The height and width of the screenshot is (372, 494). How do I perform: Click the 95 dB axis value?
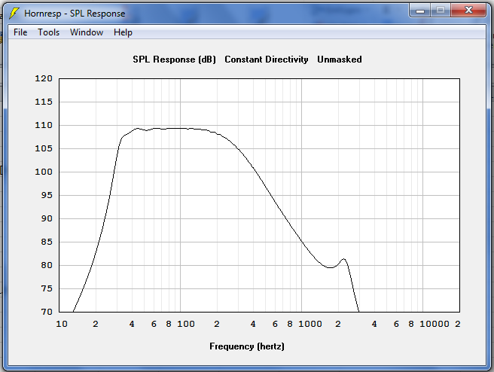47,195
